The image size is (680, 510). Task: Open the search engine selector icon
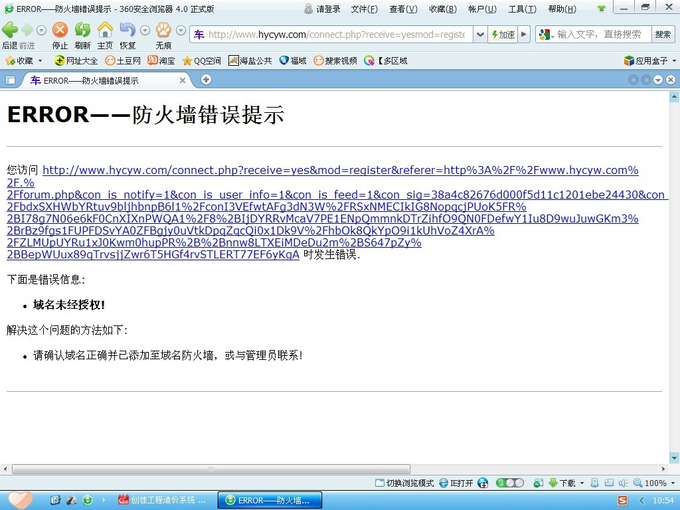(546, 35)
